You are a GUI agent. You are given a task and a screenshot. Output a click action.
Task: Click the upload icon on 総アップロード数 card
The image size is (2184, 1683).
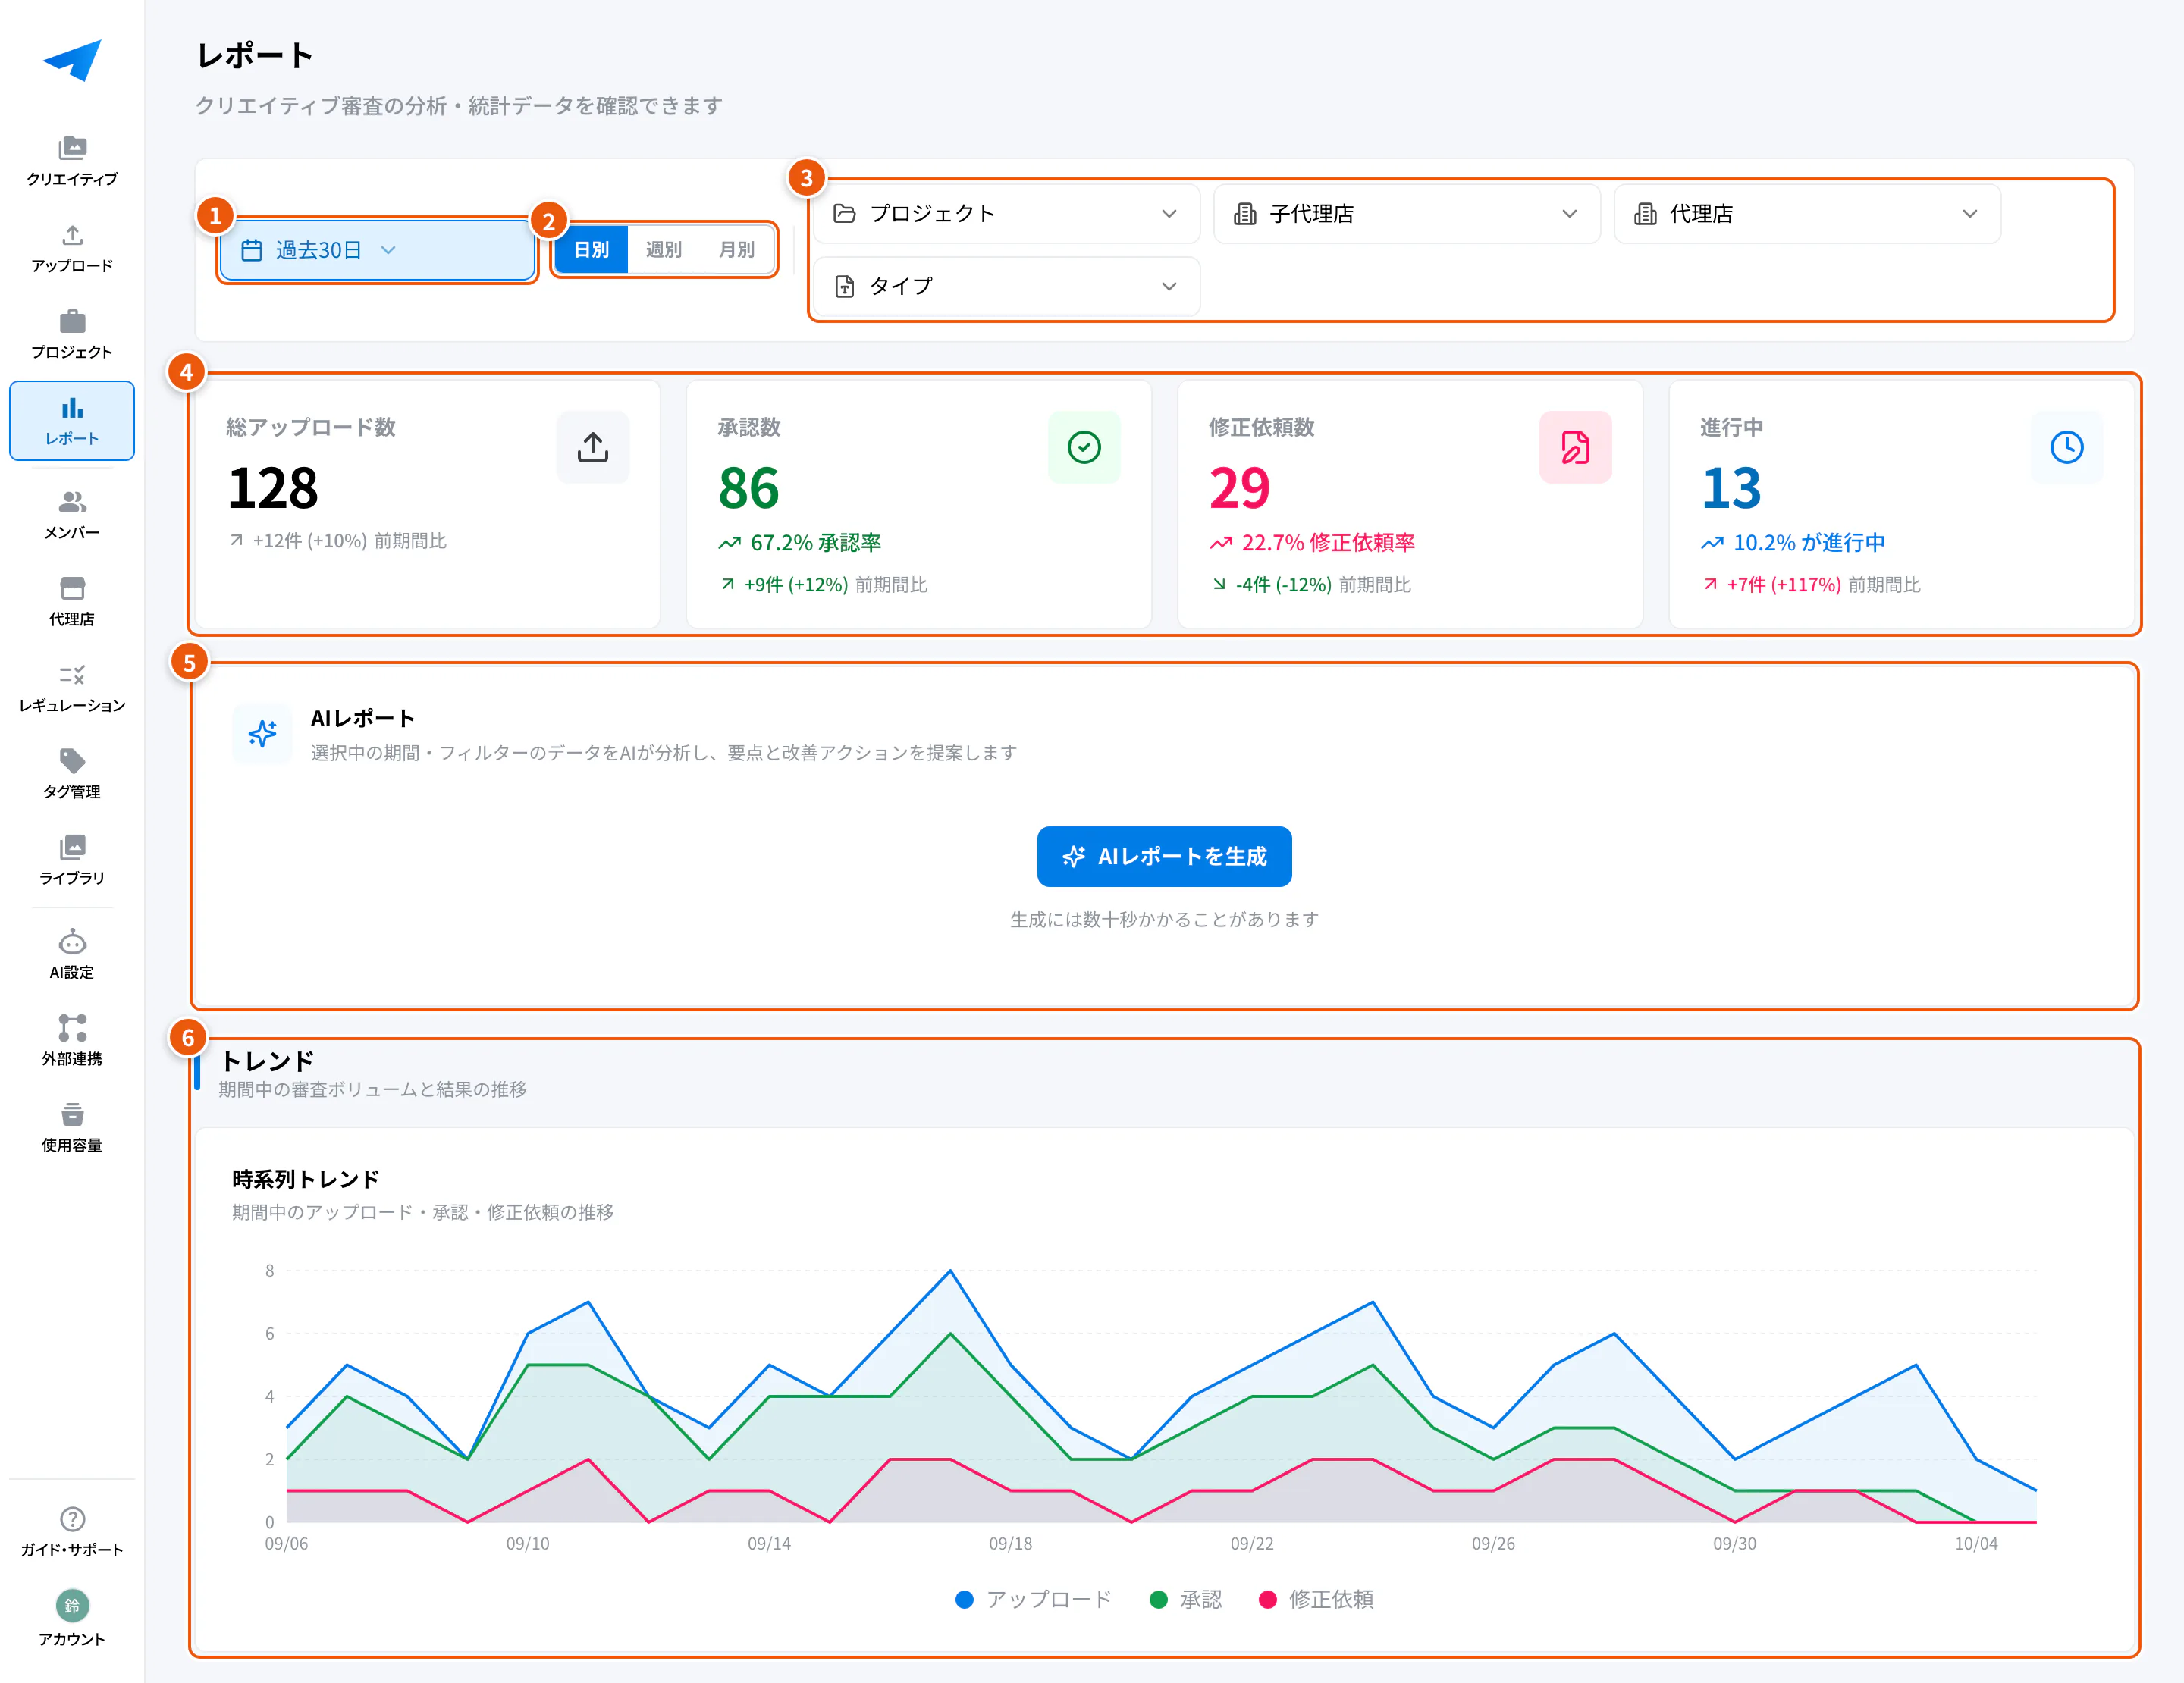pyautogui.click(x=593, y=447)
